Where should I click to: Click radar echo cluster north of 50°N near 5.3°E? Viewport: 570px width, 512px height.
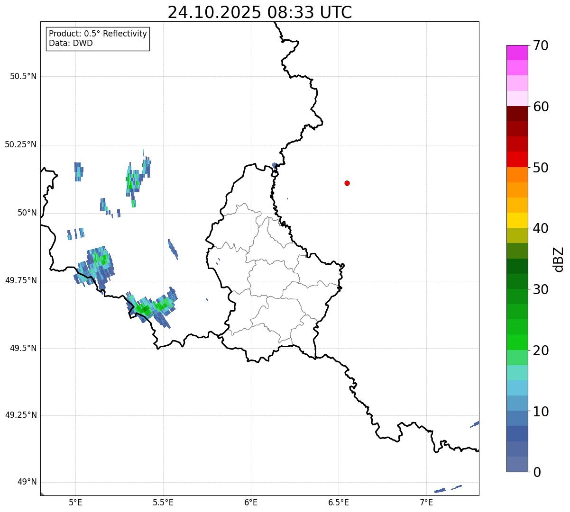pos(134,180)
